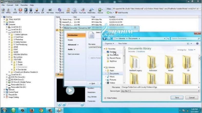202x113 pixels.
Task: Select the Activision folder
Action: click(153, 63)
